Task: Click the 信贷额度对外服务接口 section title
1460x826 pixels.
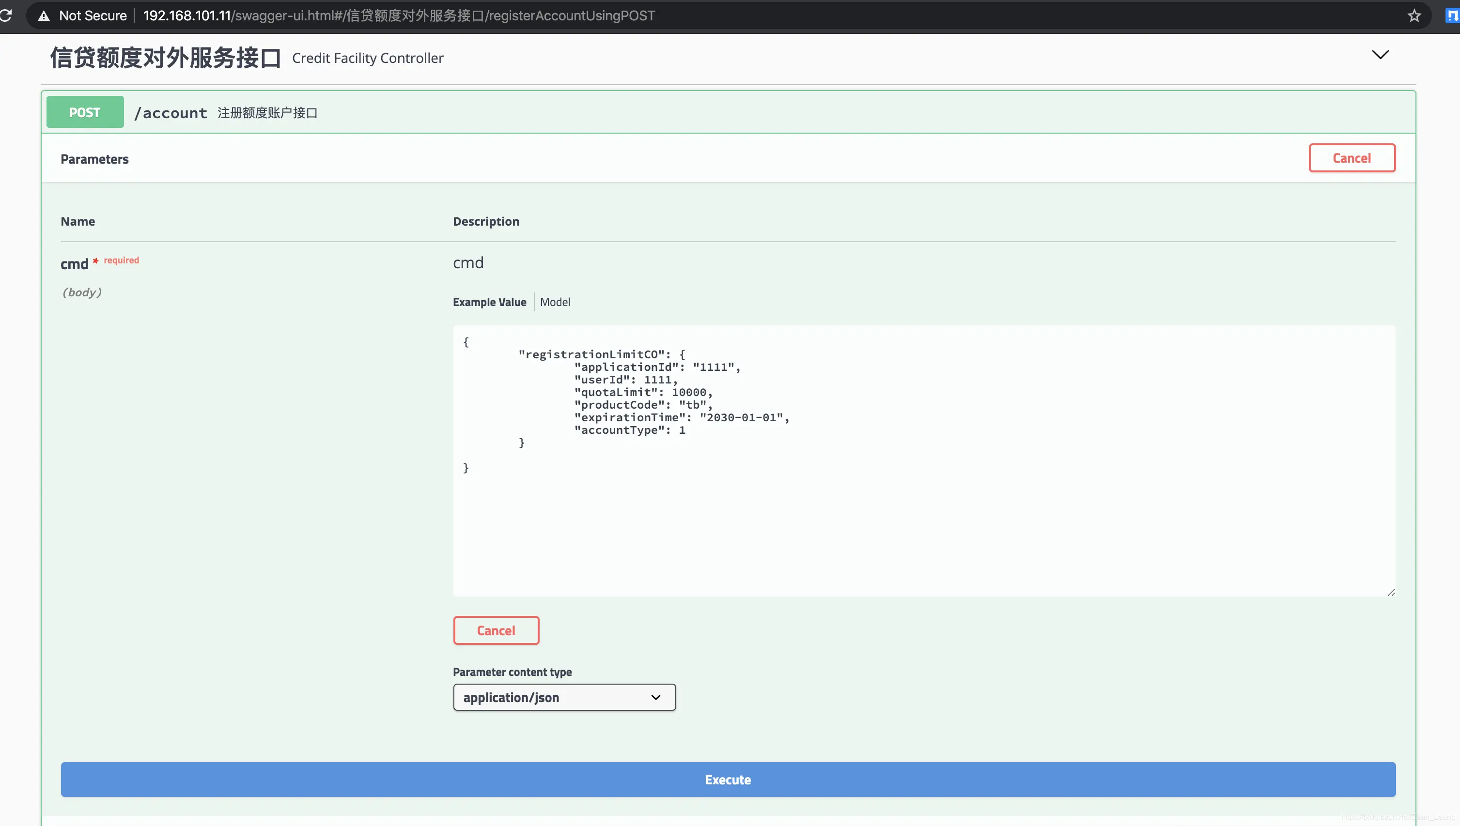Action: pos(165,58)
